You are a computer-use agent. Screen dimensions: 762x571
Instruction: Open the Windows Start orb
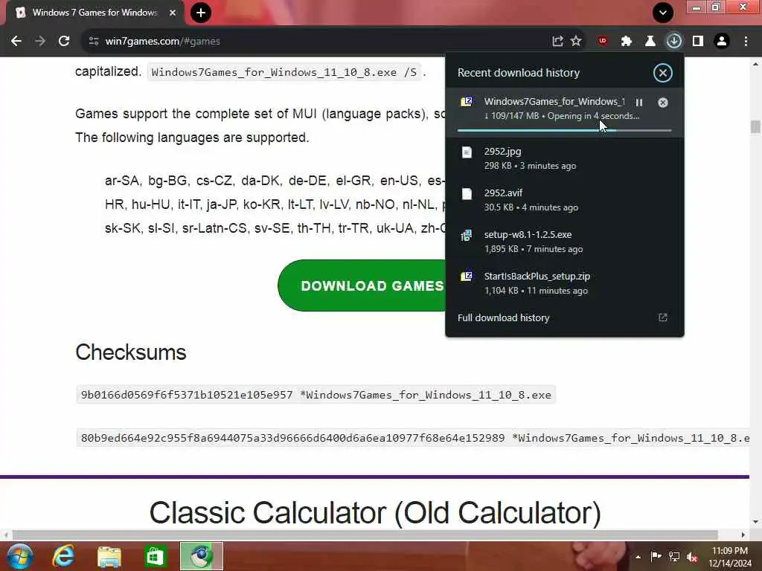[20, 556]
